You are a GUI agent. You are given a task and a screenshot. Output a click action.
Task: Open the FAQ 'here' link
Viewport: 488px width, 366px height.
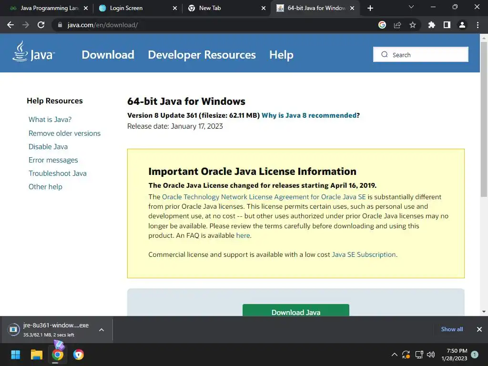click(243, 235)
